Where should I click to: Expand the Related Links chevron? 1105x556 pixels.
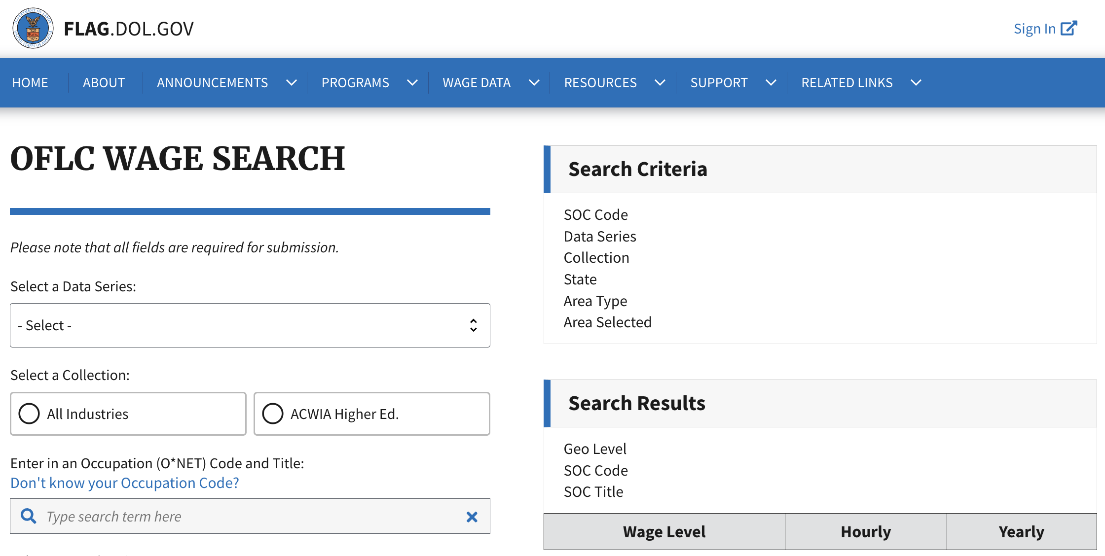[x=916, y=83]
